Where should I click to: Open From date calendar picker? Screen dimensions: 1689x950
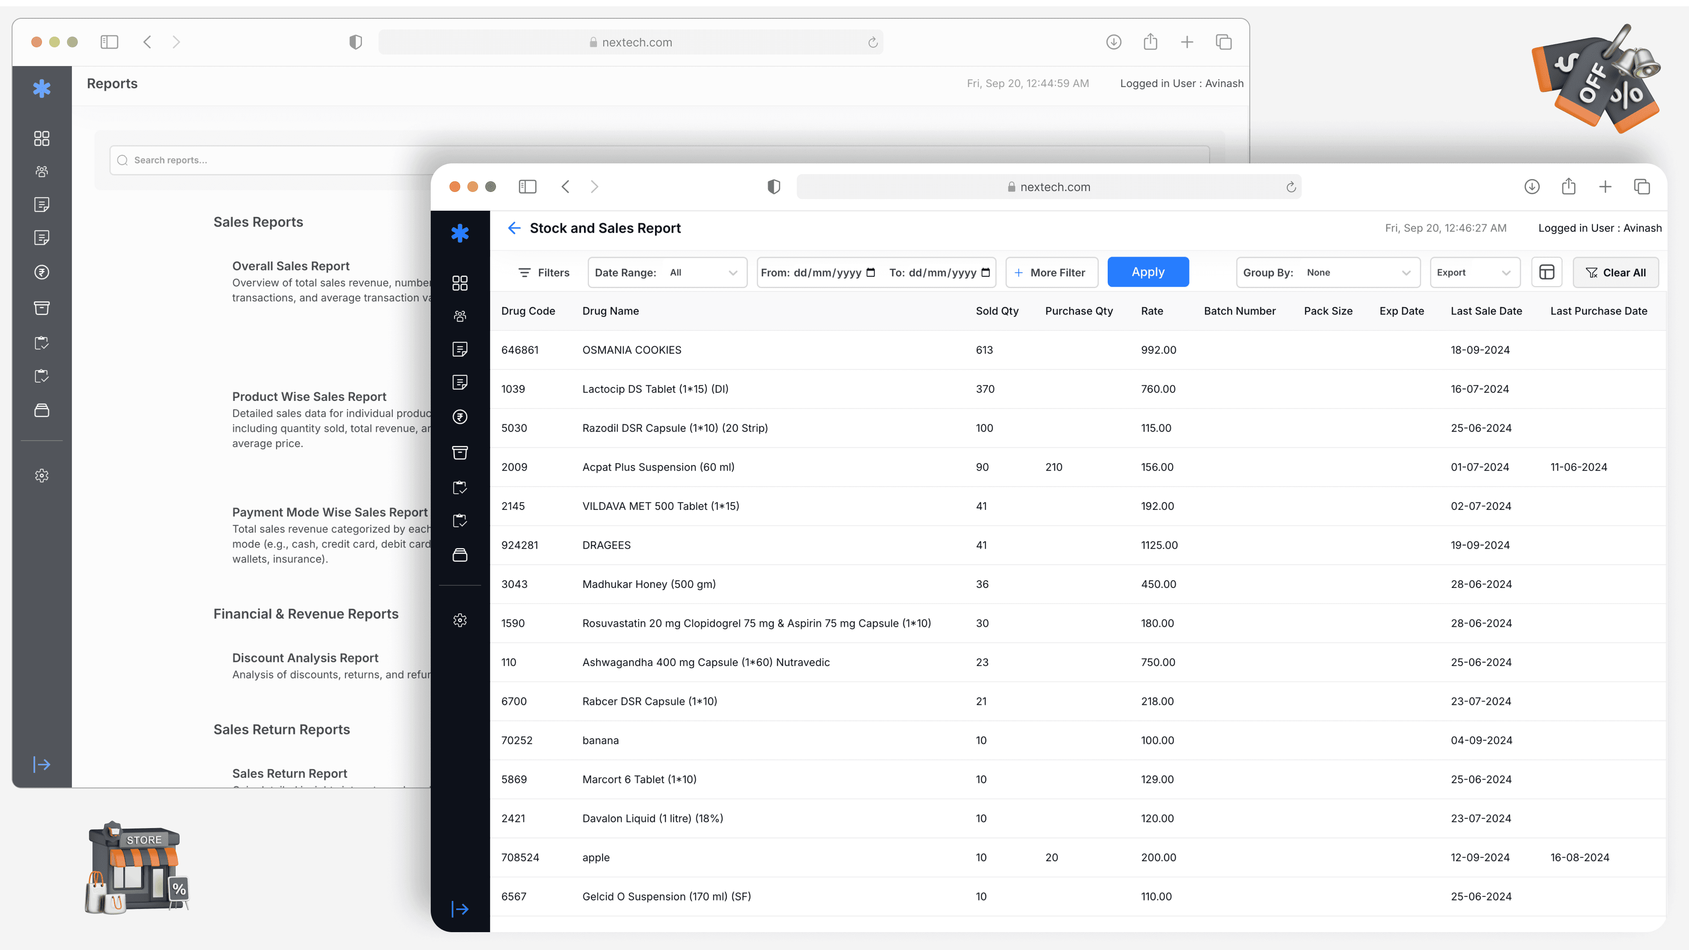871,273
